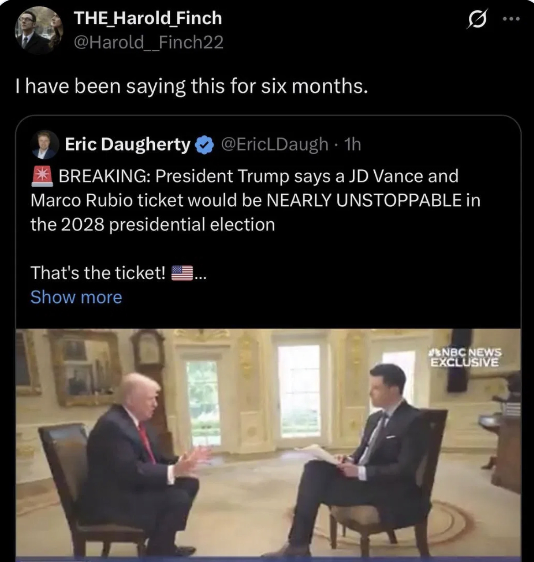This screenshot has width=534, height=562.
Task: Click THE_Harold_Finch's profile avatar
Action: [x=40, y=30]
